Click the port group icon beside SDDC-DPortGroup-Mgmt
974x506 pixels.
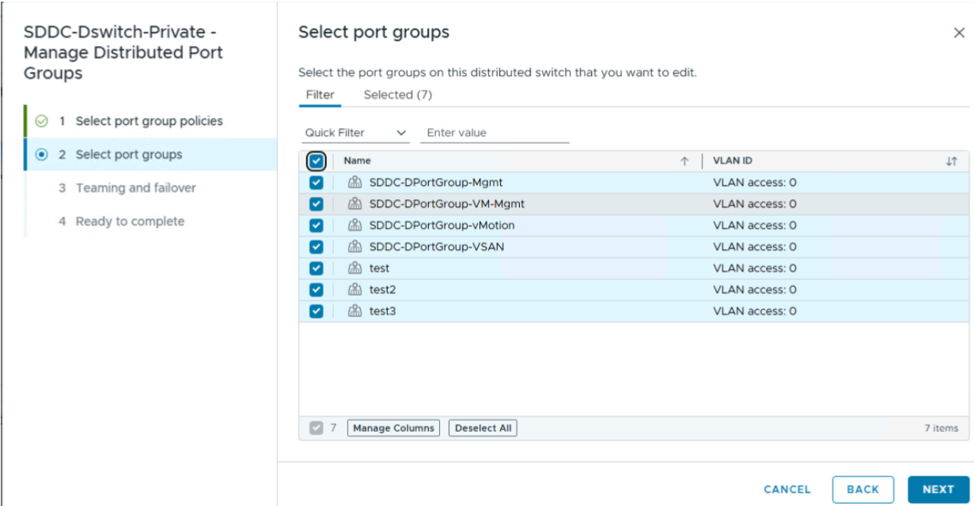354,183
